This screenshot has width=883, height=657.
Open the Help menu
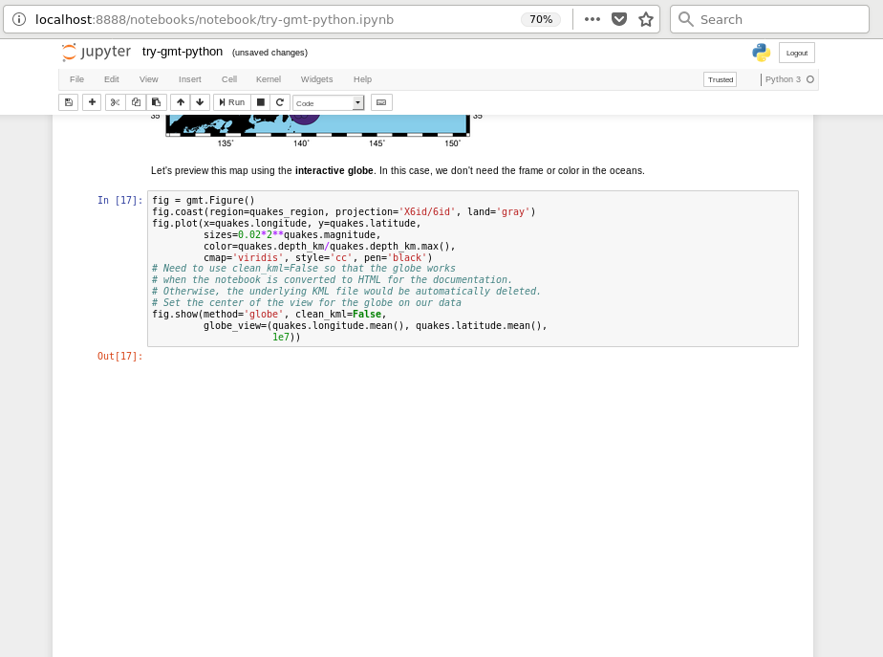pos(363,79)
